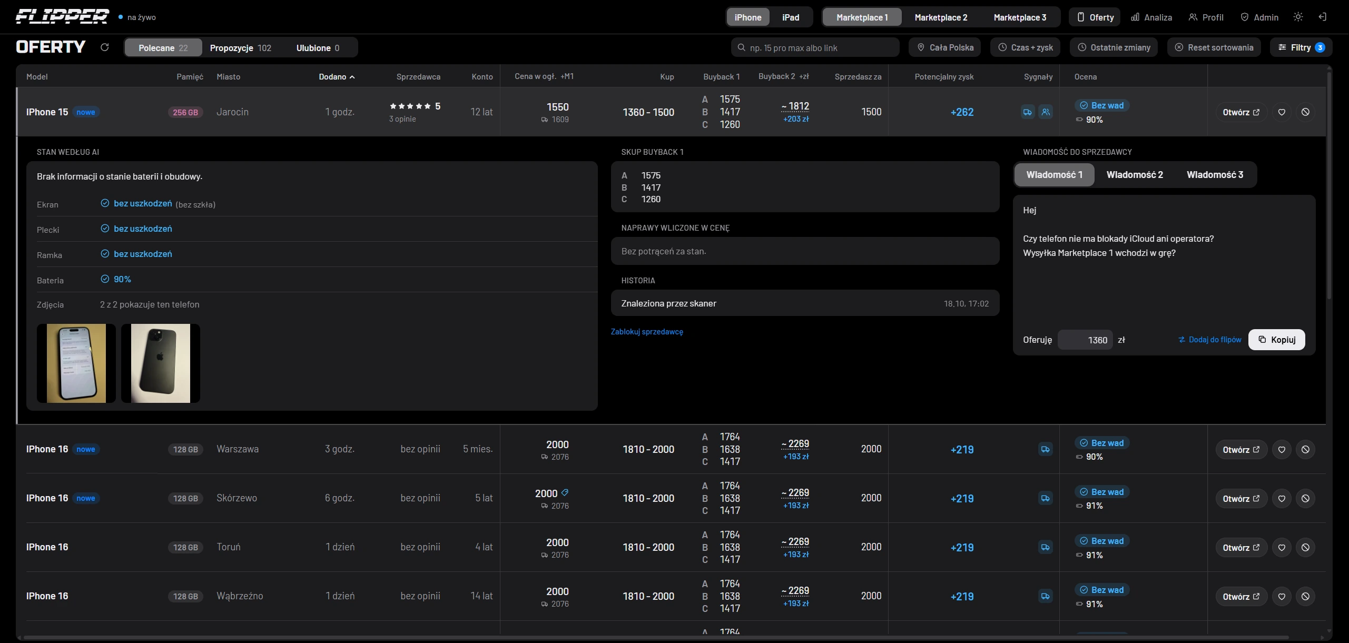Open Cała Polska location dropdown
This screenshot has width=1349, height=643.
pos(945,47)
